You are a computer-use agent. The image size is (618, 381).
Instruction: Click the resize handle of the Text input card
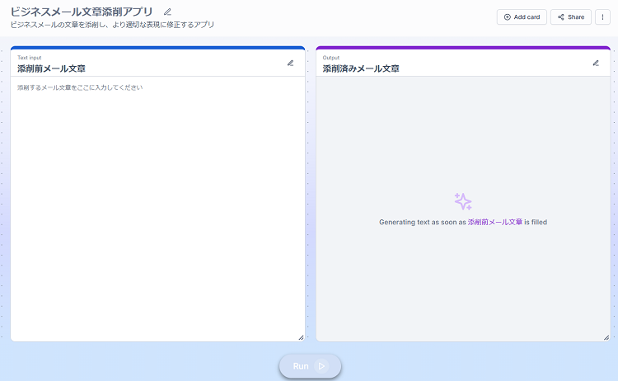301,337
